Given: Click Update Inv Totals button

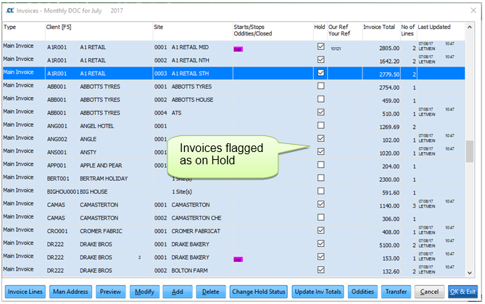Looking at the screenshot, I should 318,291.
